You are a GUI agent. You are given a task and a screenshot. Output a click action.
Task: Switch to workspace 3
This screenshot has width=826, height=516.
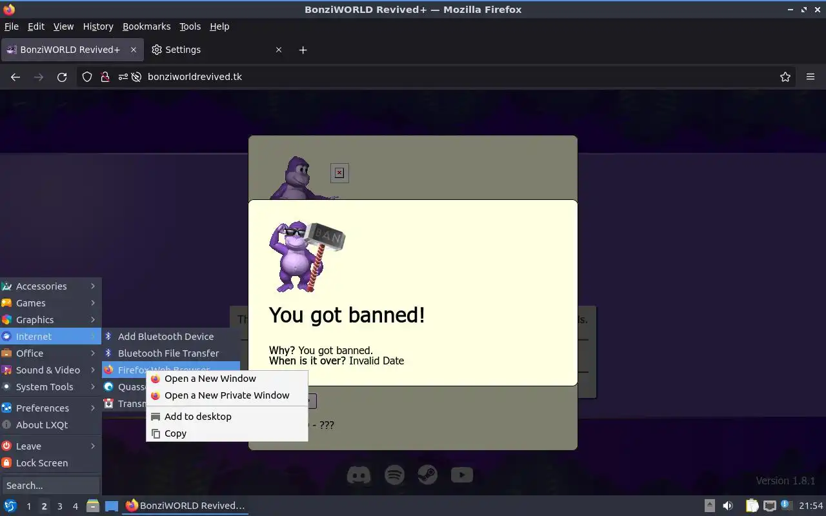[59, 506]
